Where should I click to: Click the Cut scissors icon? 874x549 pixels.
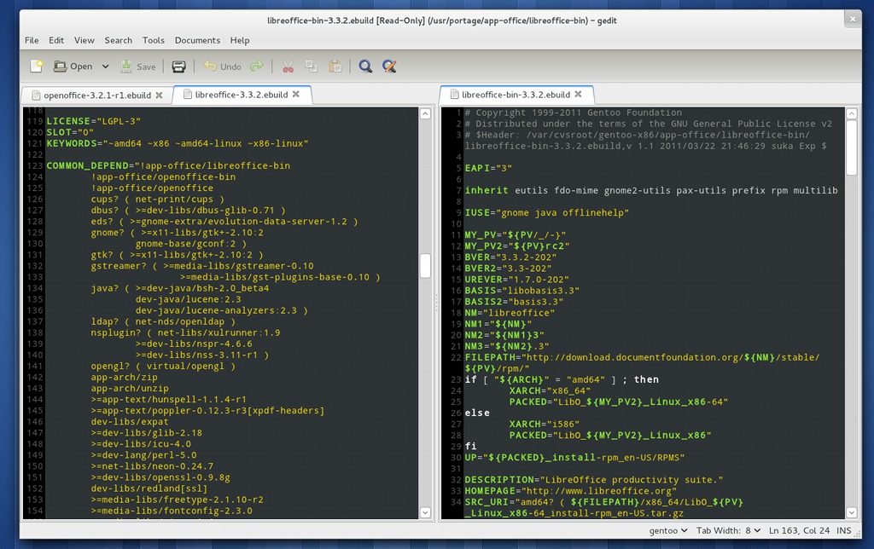click(288, 66)
